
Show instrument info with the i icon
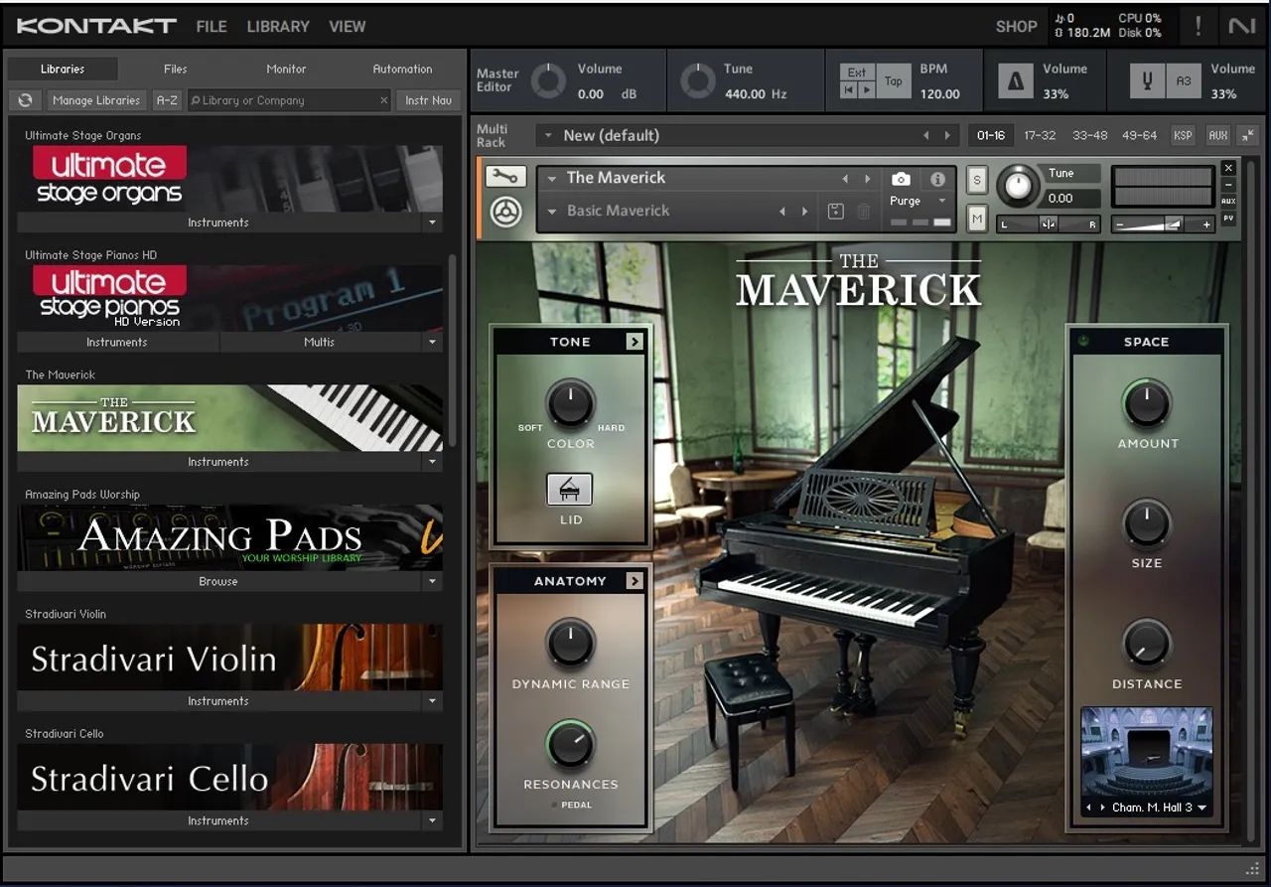point(937,179)
